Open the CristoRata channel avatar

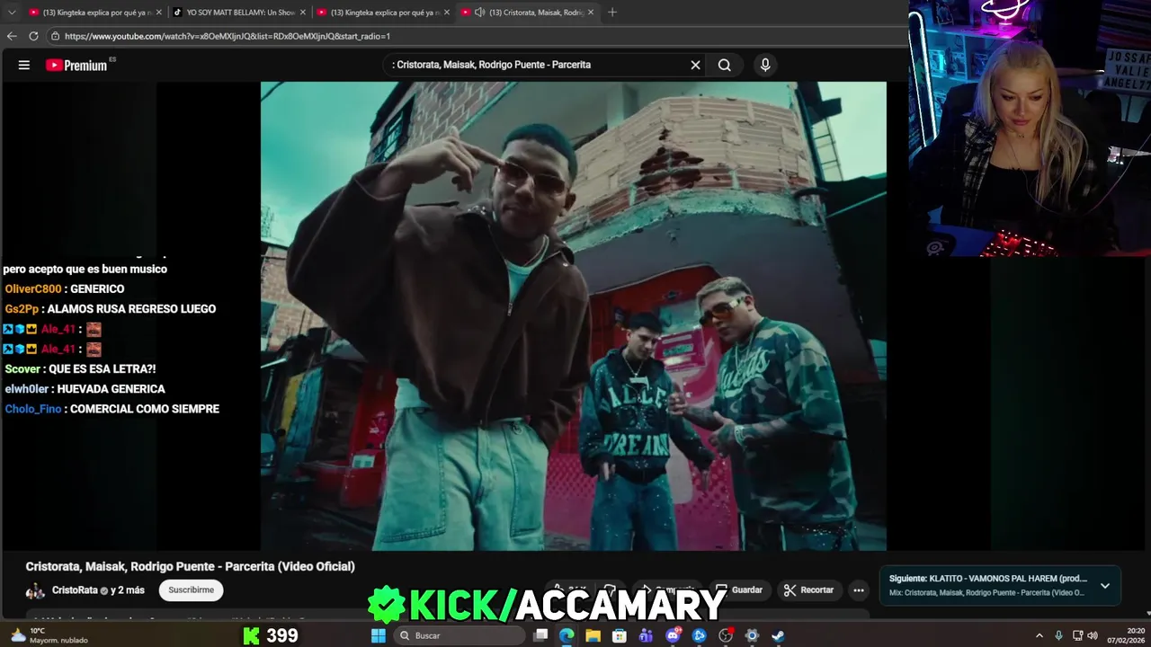pyautogui.click(x=35, y=590)
